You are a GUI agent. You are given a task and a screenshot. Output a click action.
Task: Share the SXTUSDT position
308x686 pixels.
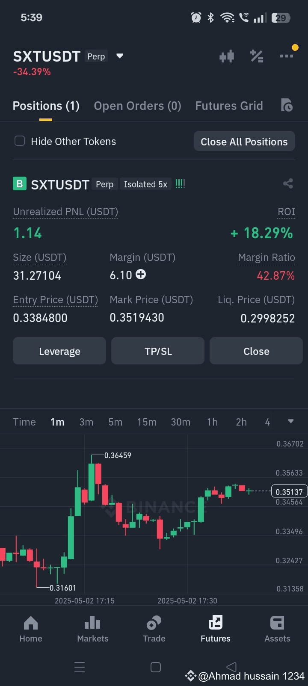[x=288, y=183]
